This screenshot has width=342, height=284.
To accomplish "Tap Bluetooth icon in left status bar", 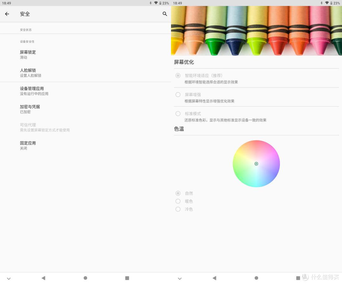I will [150, 3].
